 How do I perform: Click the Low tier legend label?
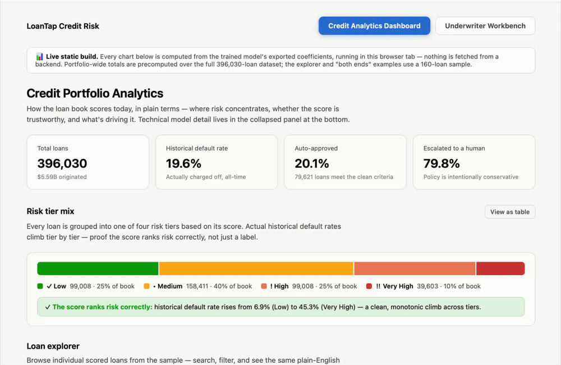point(57,286)
